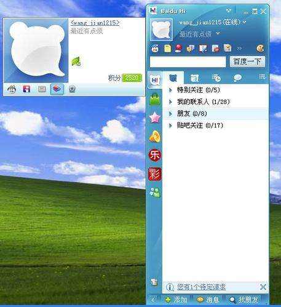Viewport: 281px width, 307px height.
Task: Open the signature dropdown beside 最近有点烦
Action: (218, 33)
